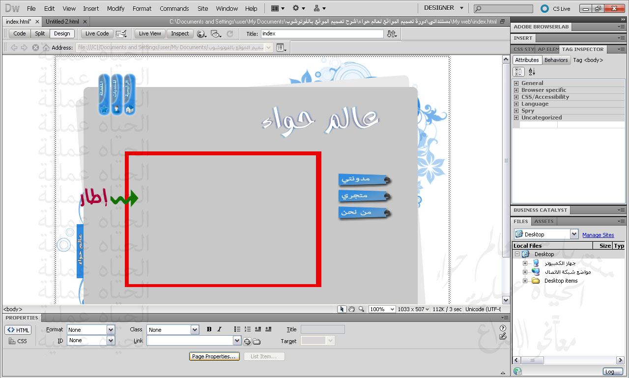Select the Zoom magnifier tool in status bar
The image size is (629, 378).
[x=361, y=309]
